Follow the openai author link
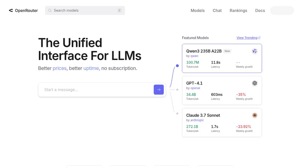The width and height of the screenshot is (300, 168). [x=195, y=88]
